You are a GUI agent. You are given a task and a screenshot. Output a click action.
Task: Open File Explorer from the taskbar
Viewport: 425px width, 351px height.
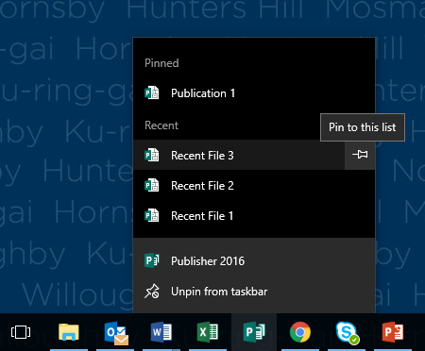69,332
